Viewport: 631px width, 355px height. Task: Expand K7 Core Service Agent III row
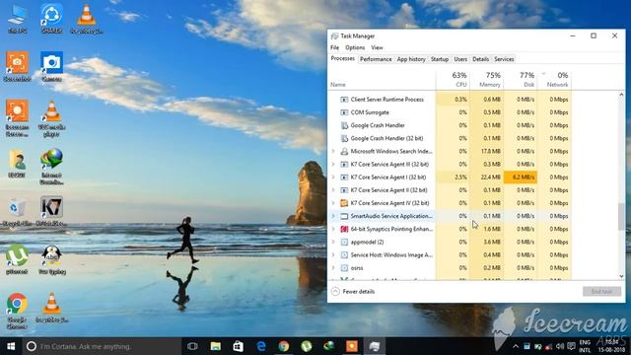(x=333, y=165)
